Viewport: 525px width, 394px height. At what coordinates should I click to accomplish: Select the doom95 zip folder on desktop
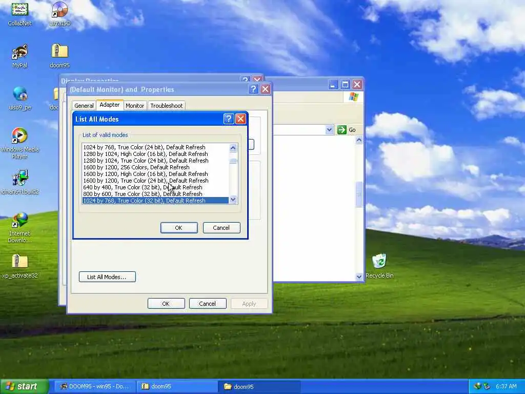[x=59, y=56]
